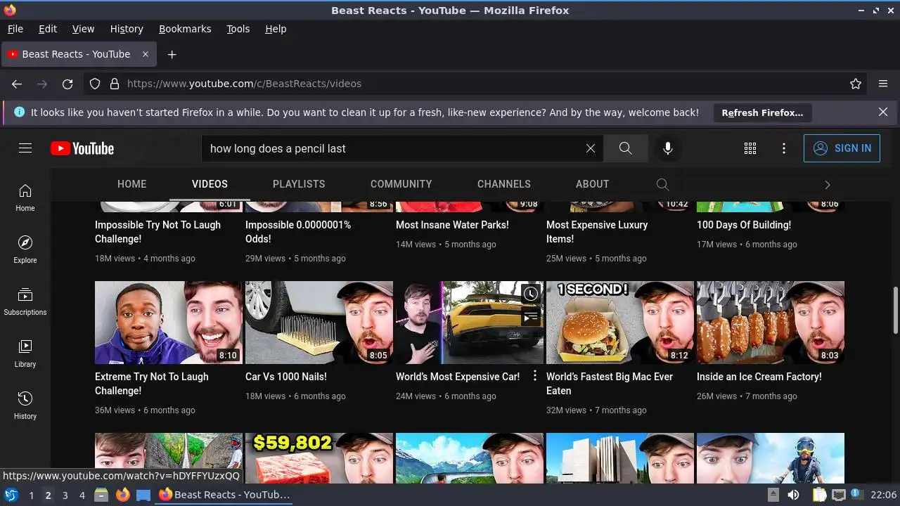
Task: Open the Help menu
Action: (x=276, y=29)
